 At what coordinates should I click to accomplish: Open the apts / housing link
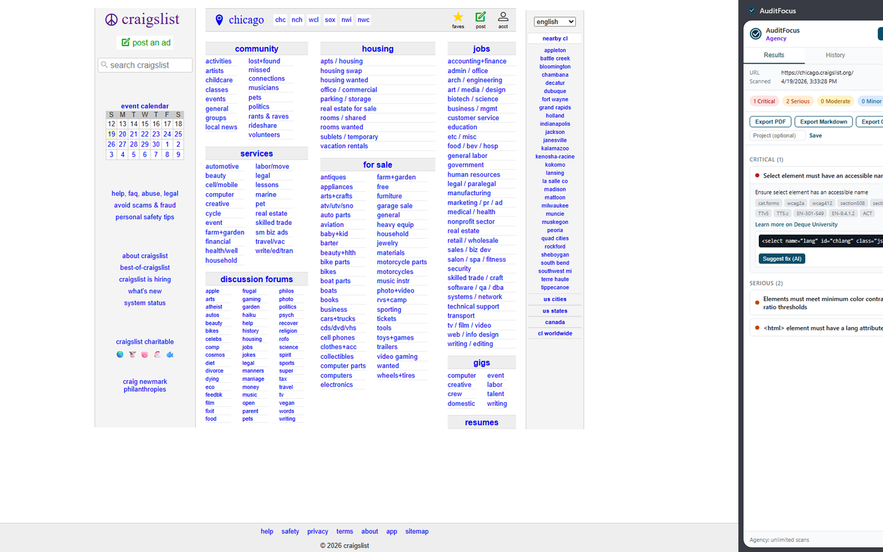[x=341, y=61]
